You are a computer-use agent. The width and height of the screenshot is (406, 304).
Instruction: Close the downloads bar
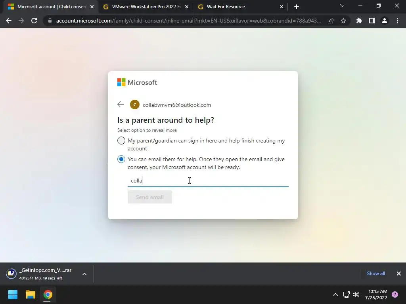coord(399,274)
